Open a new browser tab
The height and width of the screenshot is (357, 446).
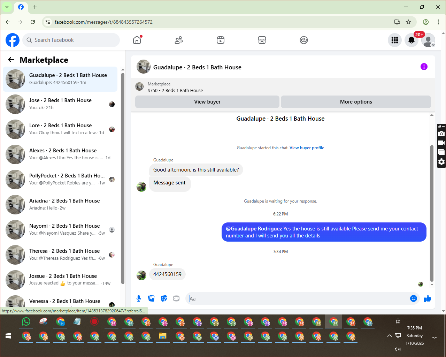point(35,7)
